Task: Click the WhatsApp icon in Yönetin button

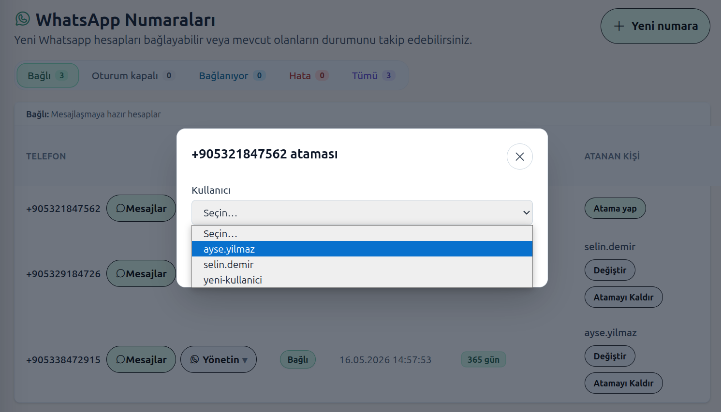Action: click(x=195, y=359)
